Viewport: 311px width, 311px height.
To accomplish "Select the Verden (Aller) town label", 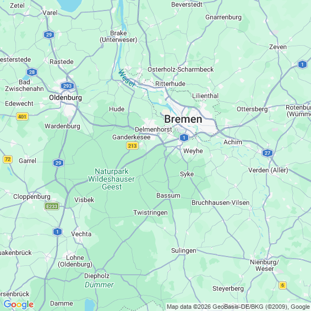I will point(268,170).
